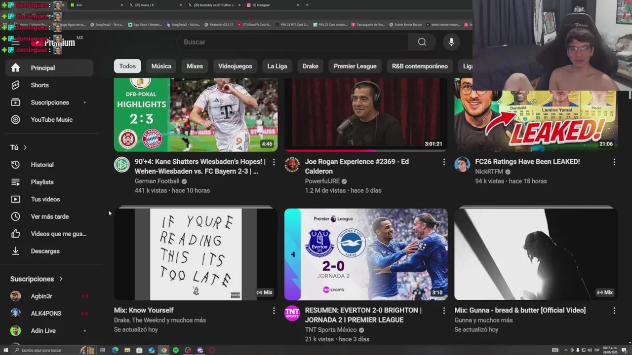Click the search magnifier button
632x355 pixels.
coord(422,42)
